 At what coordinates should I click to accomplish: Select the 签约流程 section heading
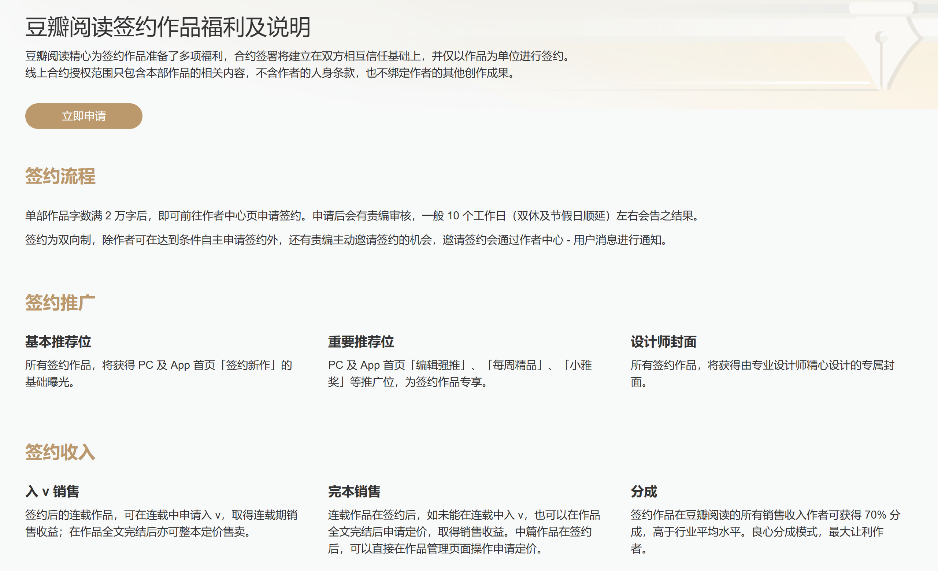60,176
